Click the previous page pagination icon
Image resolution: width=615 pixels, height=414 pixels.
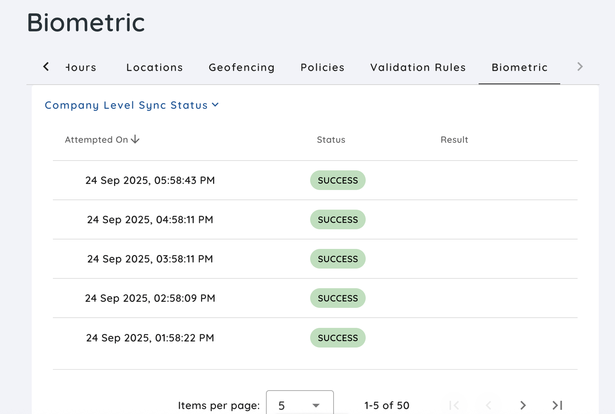point(488,405)
